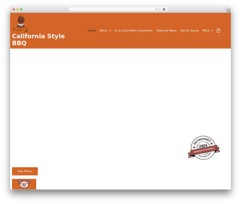The image size is (241, 204).
Task: Expand the Menu dropdown arrow
Action: (x=110, y=30)
